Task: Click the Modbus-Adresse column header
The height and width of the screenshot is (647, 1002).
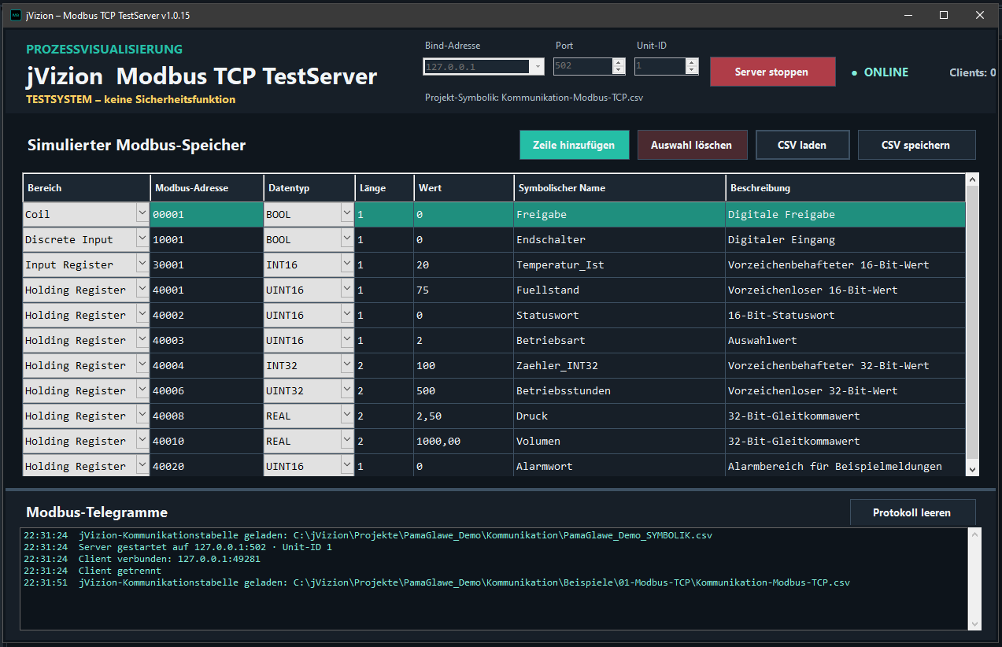Action: 207,188
